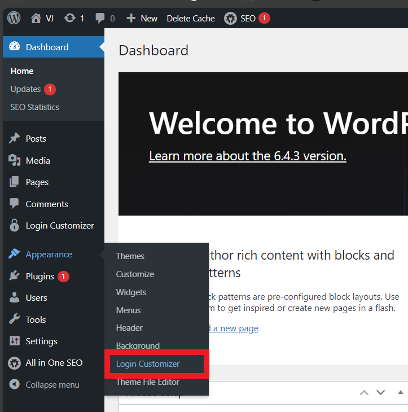Click the WordPress logo icon in admin bar
The width and height of the screenshot is (408, 412).
coord(14,18)
